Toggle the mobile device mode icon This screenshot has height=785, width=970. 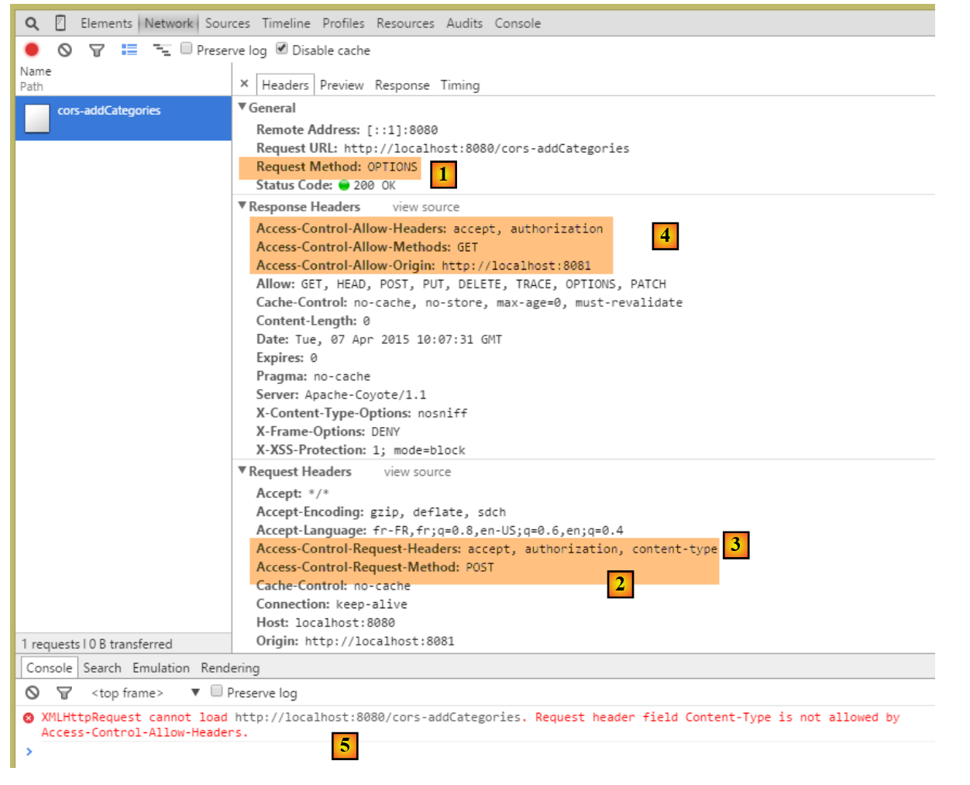click(60, 23)
